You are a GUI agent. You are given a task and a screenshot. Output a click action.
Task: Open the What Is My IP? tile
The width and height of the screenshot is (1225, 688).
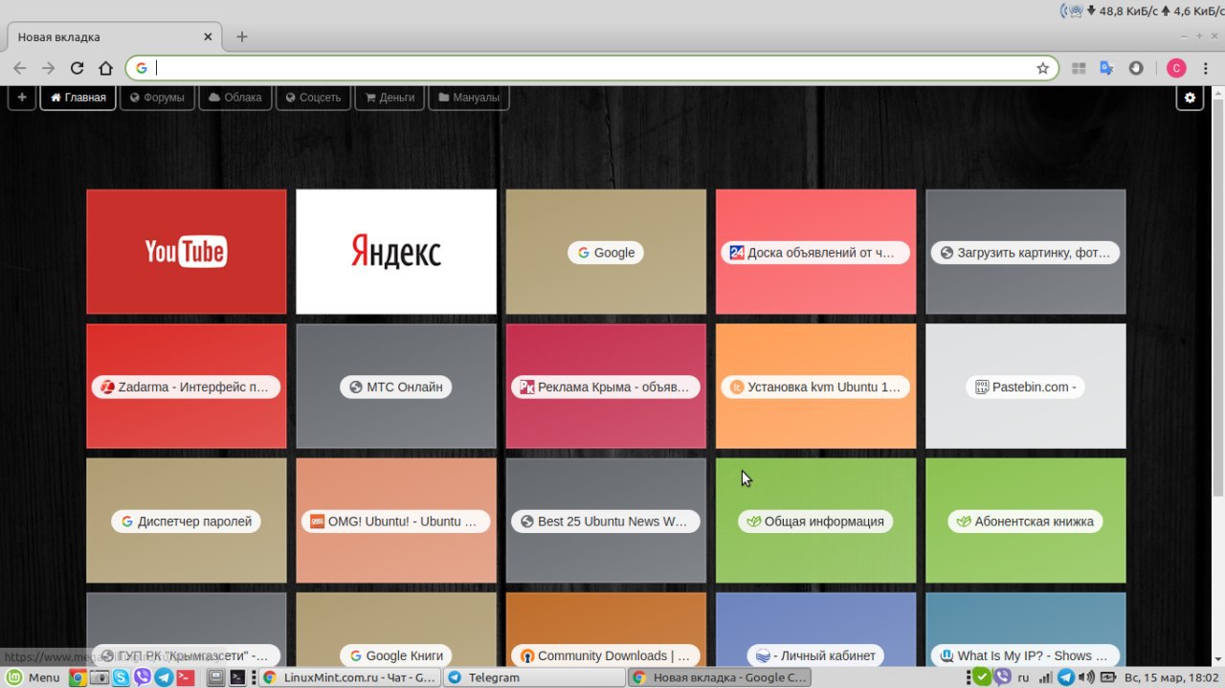[1026, 630]
